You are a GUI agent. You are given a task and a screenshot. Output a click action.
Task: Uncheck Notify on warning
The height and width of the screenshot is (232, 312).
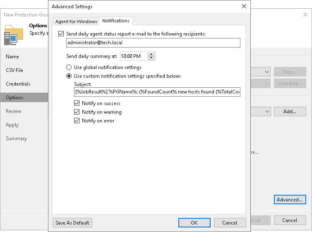77,112
